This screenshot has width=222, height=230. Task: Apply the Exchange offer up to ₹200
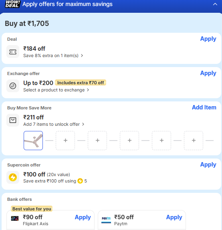[208, 73]
